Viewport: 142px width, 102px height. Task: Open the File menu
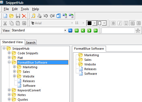pos(6,9)
